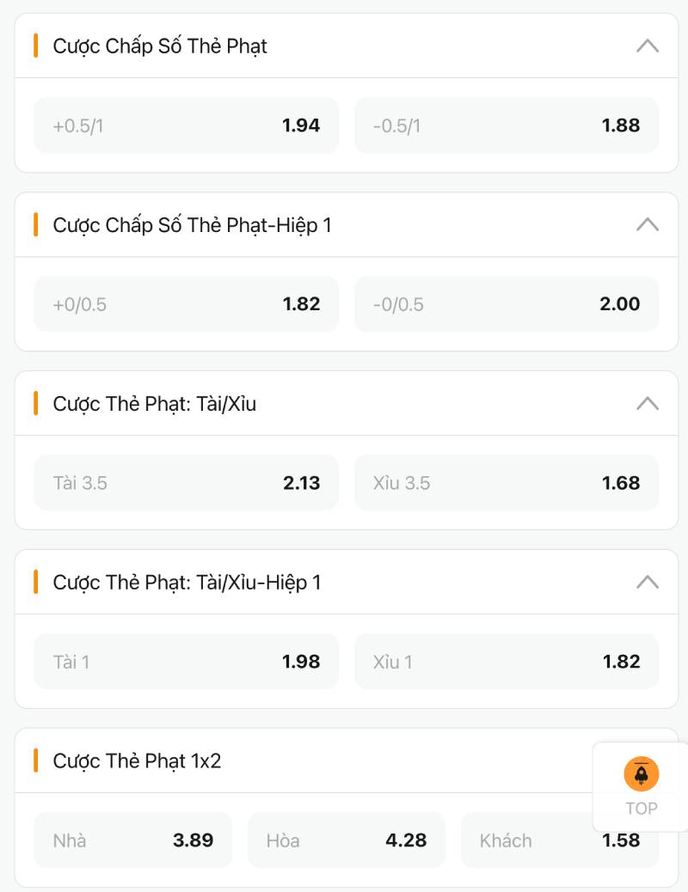Pick +0/0.5 first-half handicap odds 1.82
The image size is (688, 892).
[186, 304]
